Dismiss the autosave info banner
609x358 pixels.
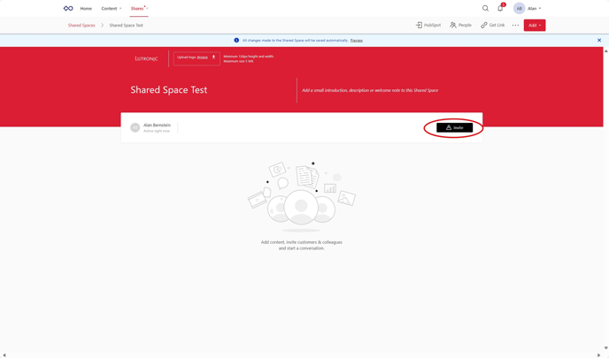tap(599, 41)
